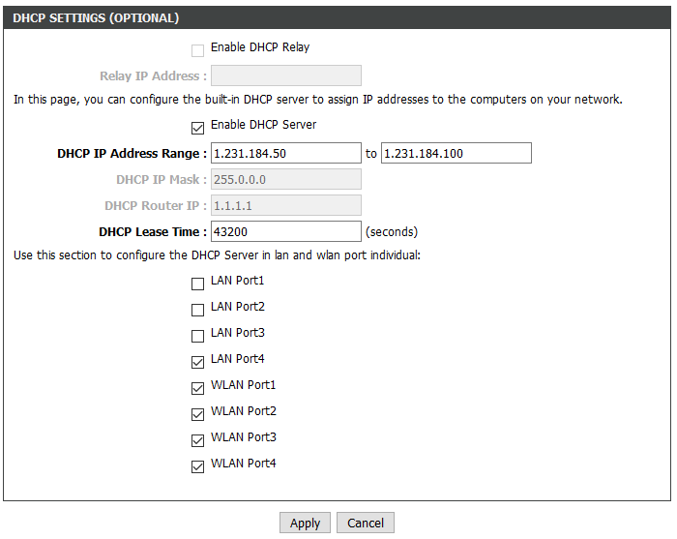
Task: Click the Relay IP Address field
Action: click(285, 76)
